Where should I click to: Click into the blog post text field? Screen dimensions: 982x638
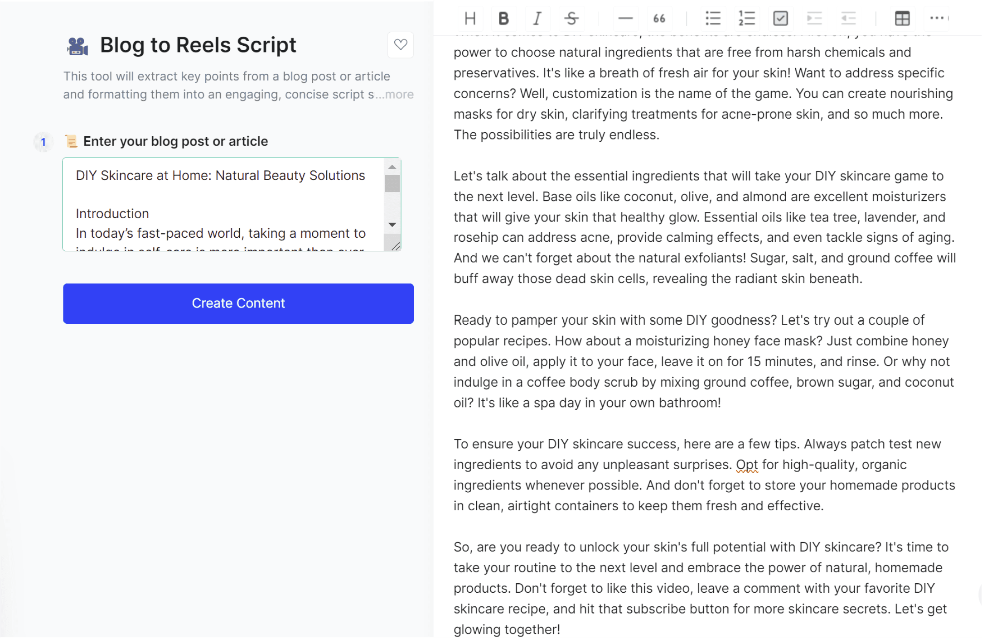(x=222, y=204)
